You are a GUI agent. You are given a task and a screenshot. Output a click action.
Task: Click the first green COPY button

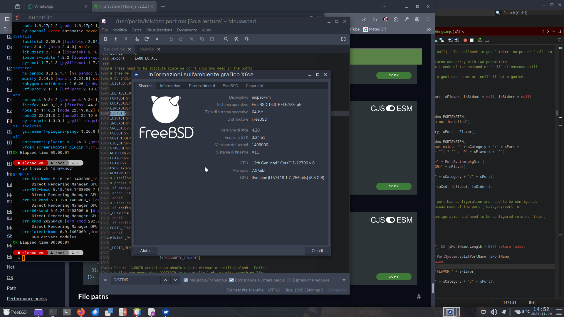point(394,75)
